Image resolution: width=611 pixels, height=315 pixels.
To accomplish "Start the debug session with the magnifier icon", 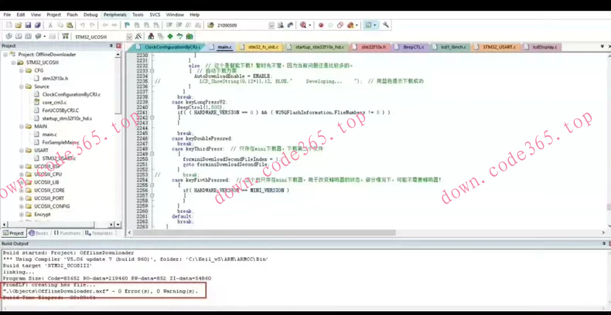I will [303, 25].
